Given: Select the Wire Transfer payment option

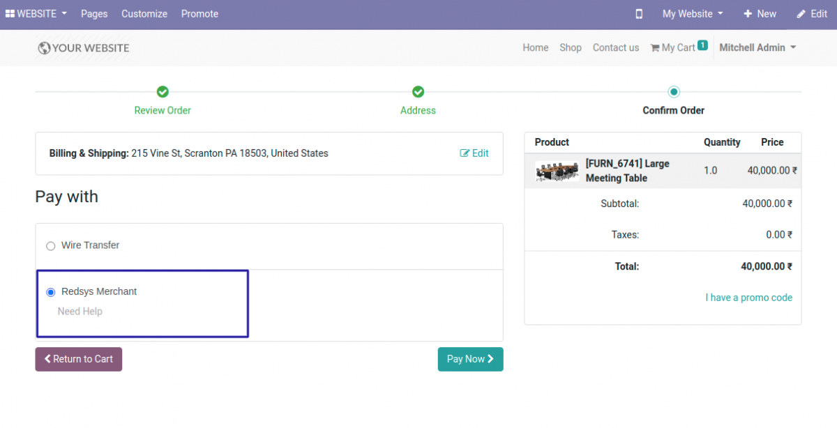Looking at the screenshot, I should coord(50,246).
